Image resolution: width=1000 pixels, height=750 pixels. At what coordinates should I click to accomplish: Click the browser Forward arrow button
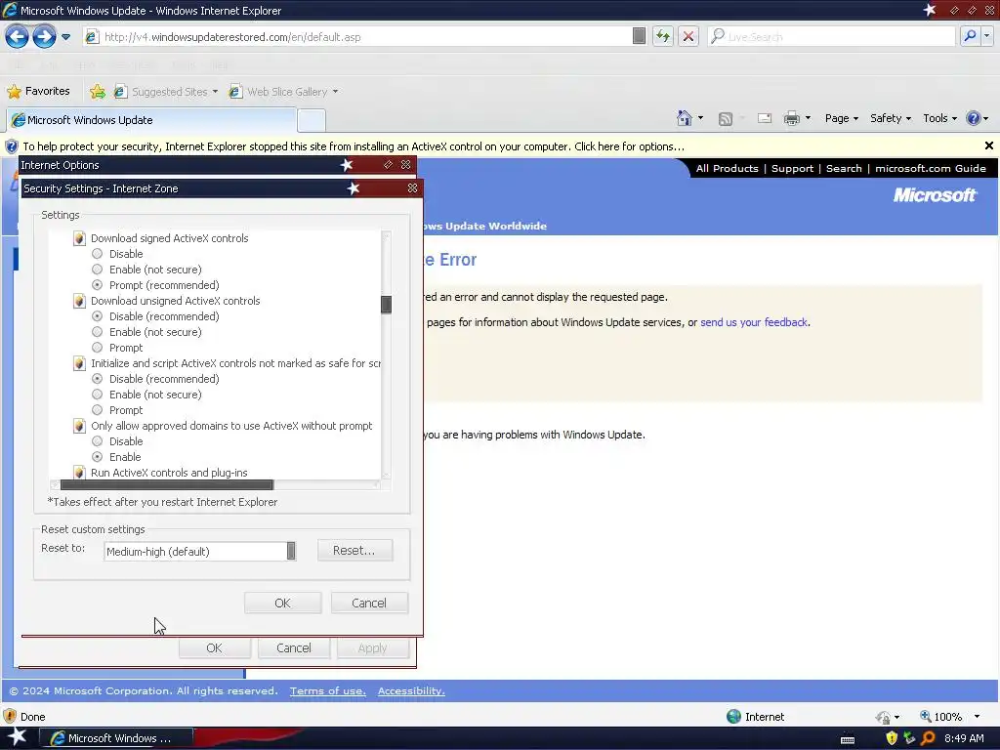pos(44,36)
